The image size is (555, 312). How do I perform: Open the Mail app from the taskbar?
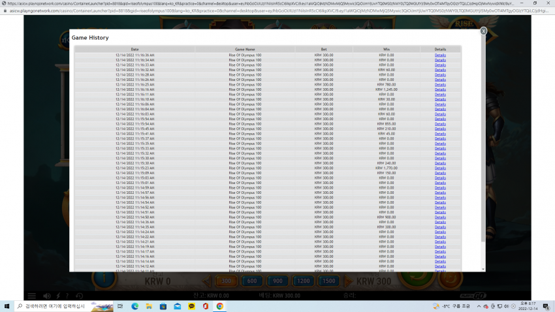coord(178,306)
